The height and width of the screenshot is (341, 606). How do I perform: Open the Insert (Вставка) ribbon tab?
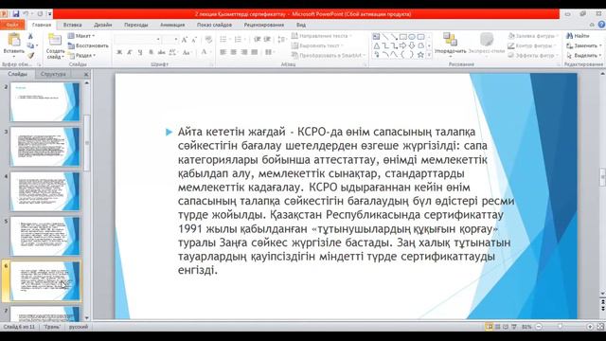click(x=72, y=25)
